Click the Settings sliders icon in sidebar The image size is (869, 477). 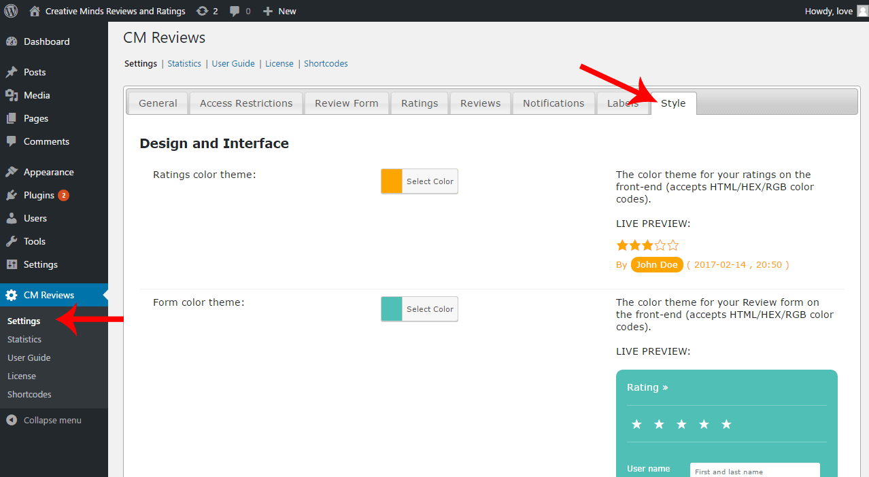pos(12,264)
